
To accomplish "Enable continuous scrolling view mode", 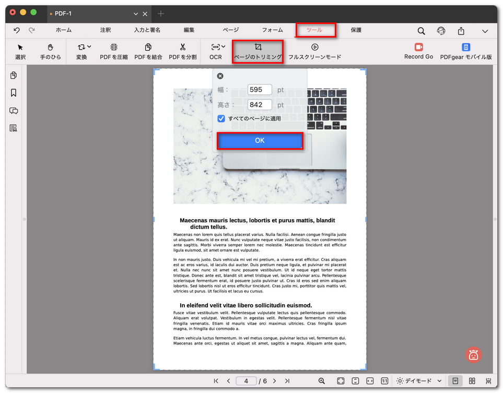I will pyautogui.click(x=488, y=381).
